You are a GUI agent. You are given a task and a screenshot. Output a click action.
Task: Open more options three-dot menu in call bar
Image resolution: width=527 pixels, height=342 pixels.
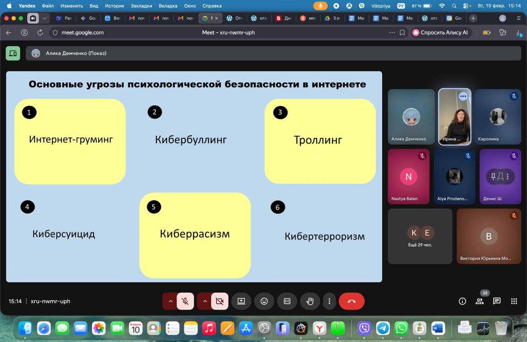pos(329,301)
